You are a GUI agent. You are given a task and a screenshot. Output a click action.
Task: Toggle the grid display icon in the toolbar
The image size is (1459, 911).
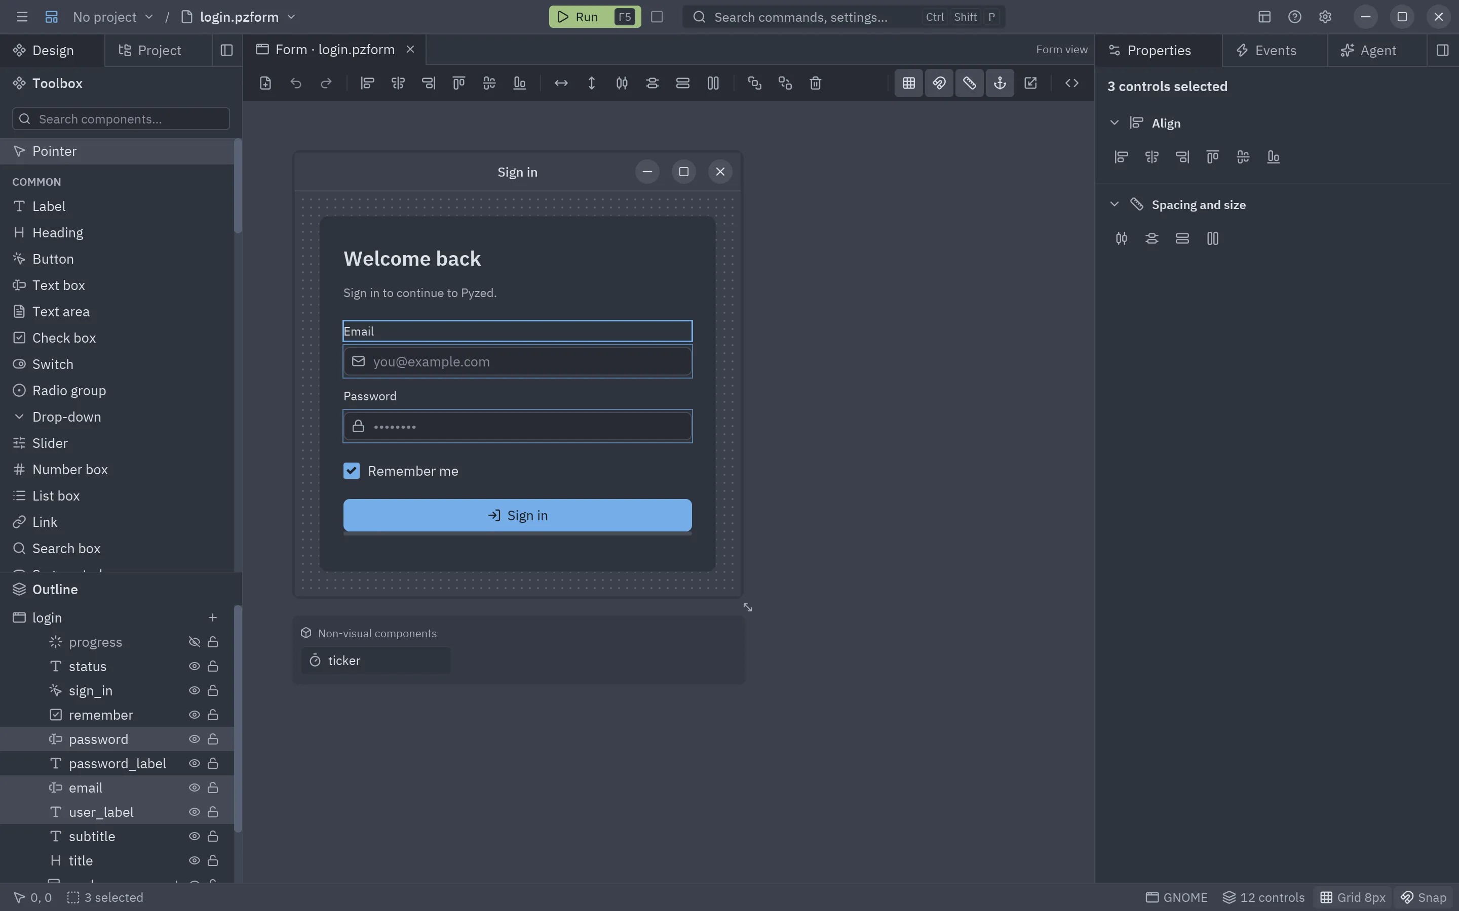pos(908,83)
